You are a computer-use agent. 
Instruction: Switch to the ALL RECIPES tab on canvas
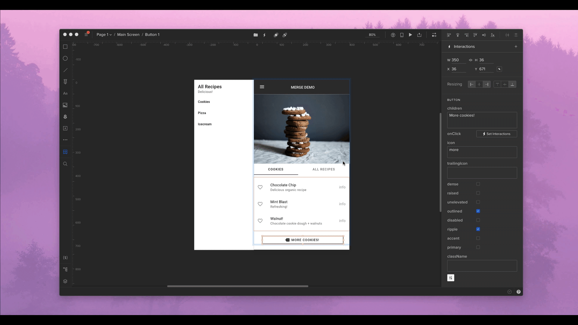tap(324, 169)
